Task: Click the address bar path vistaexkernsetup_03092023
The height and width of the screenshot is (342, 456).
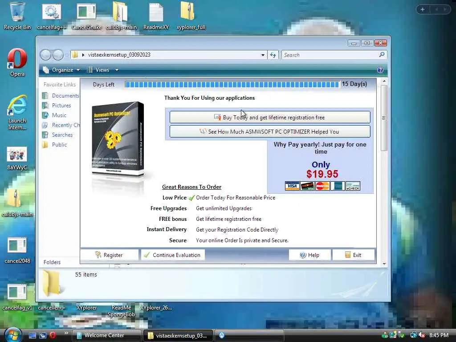Action: point(119,55)
